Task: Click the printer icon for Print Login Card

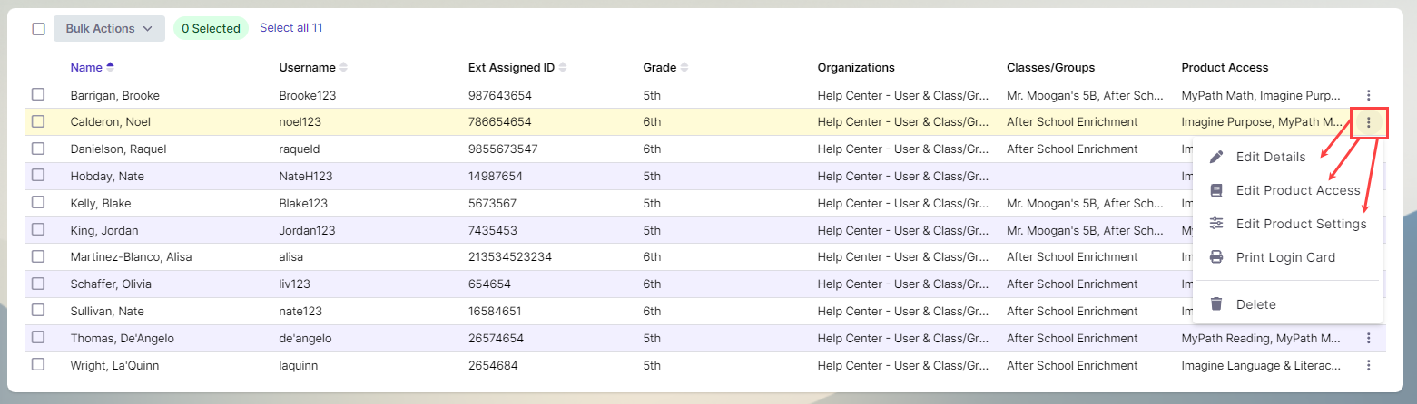Action: 1217,257
